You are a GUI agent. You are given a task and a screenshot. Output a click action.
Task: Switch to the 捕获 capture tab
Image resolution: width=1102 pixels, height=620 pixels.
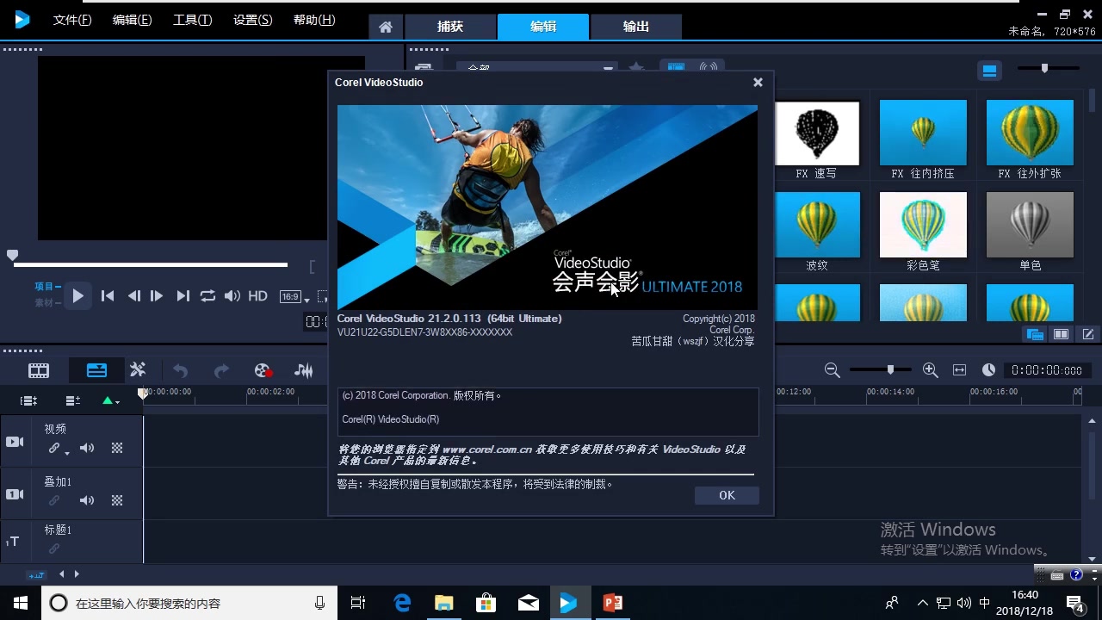point(450,27)
